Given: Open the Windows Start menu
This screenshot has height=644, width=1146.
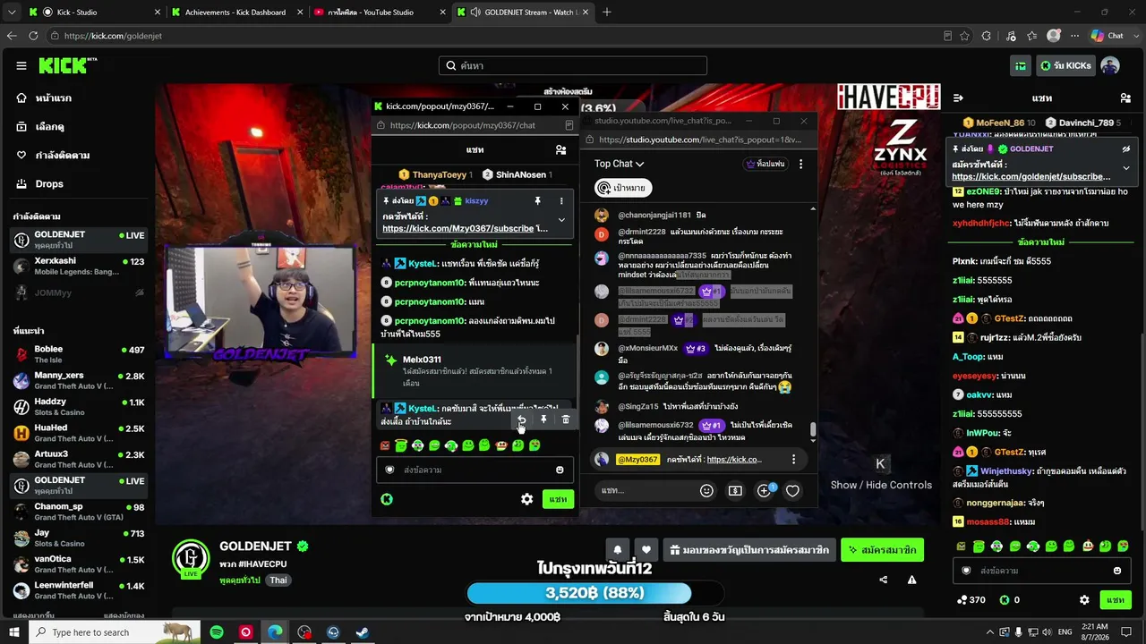Looking at the screenshot, I should 15,632.
